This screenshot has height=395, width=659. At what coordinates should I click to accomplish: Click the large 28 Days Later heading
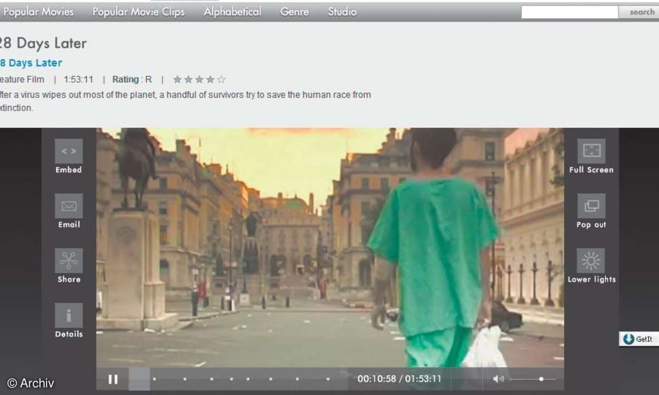[43, 43]
